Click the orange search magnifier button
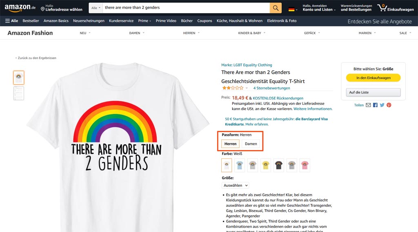Image resolution: width=418 pixels, height=232 pixels. (x=276, y=8)
